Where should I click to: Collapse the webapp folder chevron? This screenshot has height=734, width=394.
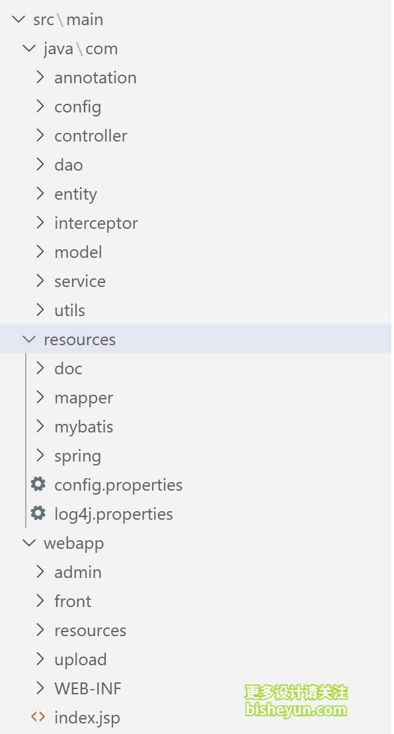(30, 542)
